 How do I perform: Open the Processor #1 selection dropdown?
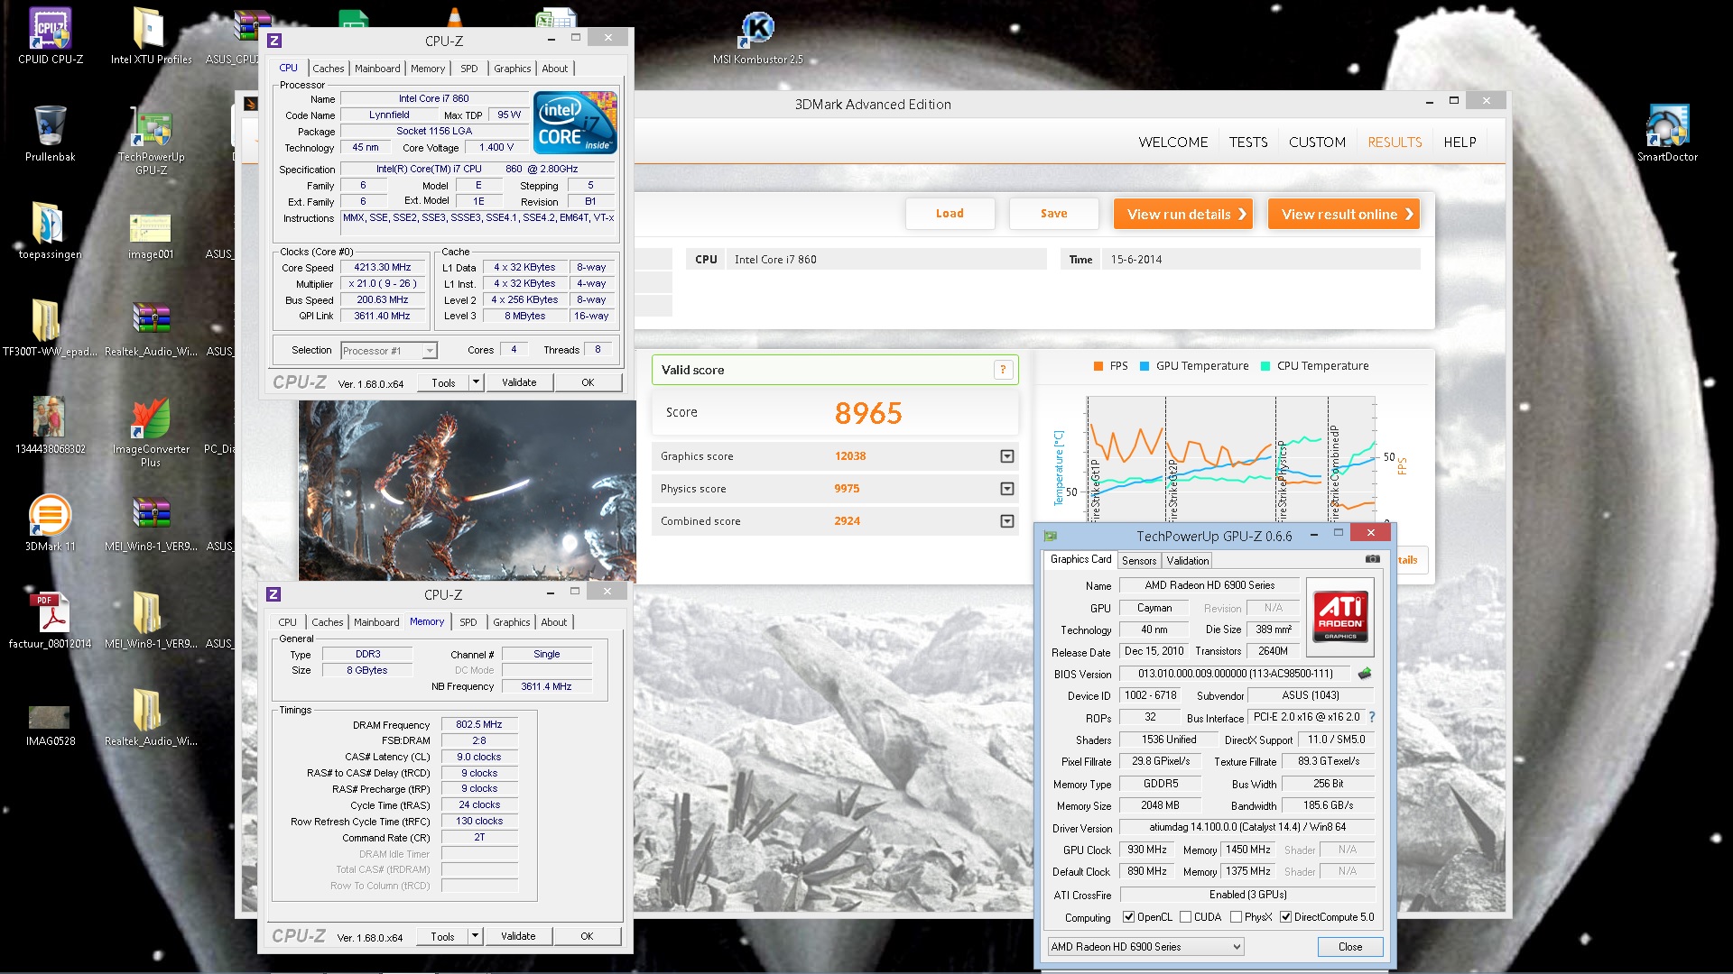(389, 351)
